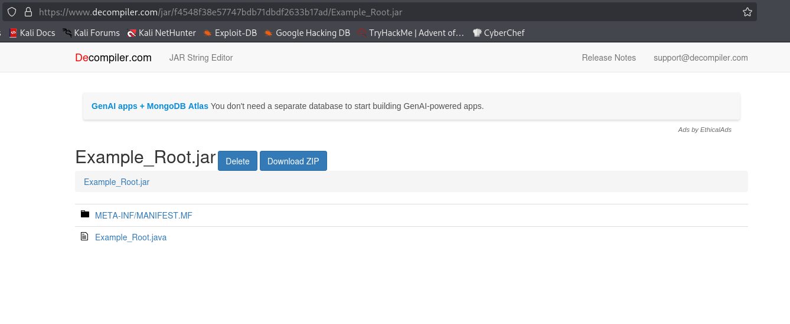Click the file icon beside Example_Root.java
Image resolution: width=790 pixels, height=324 pixels.
[x=84, y=237]
